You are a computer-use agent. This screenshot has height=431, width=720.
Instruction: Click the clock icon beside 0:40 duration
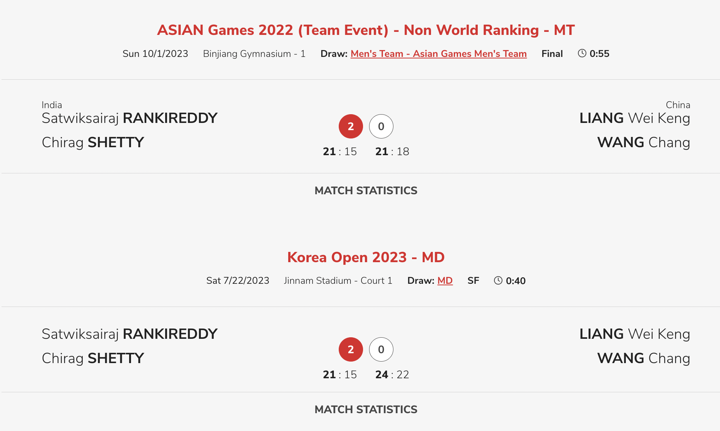[498, 280]
